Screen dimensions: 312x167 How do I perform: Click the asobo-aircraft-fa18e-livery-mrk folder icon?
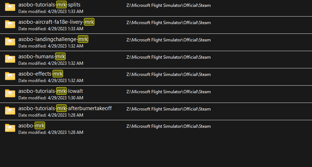10,24
